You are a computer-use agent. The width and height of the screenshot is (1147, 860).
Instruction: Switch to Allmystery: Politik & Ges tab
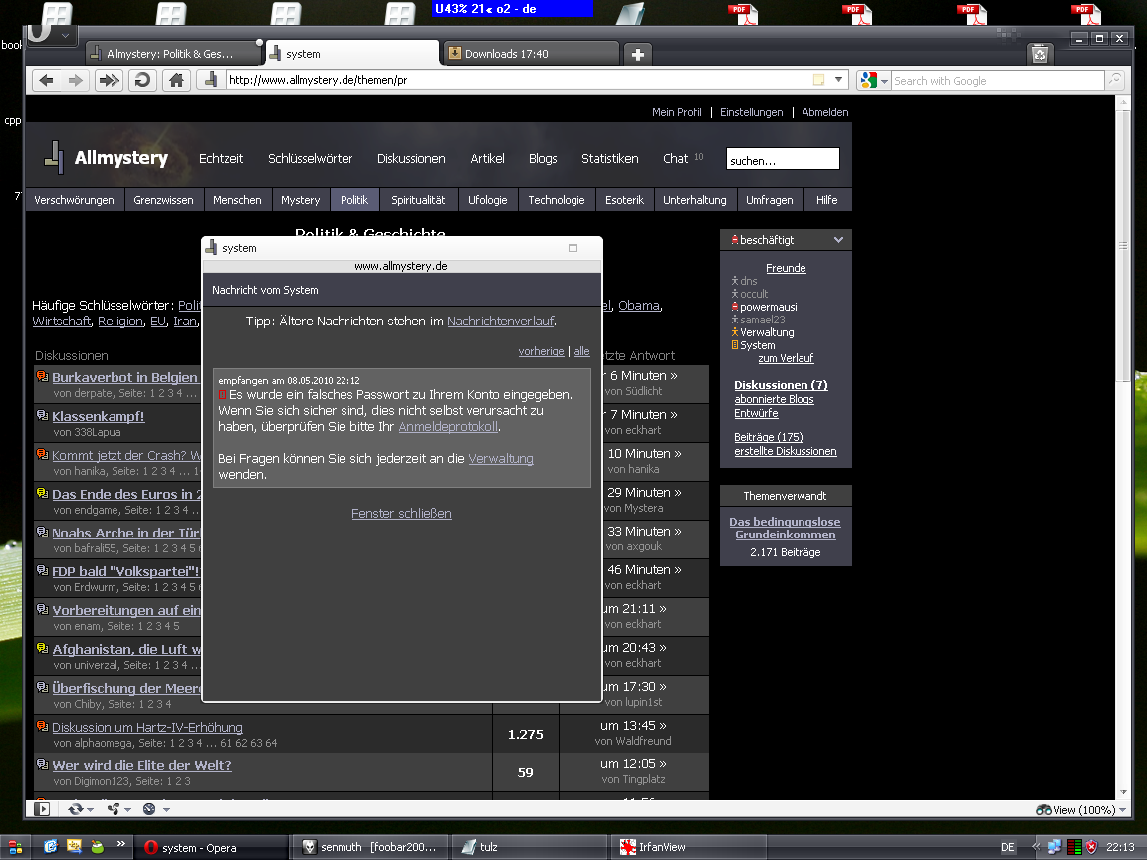pyautogui.click(x=172, y=54)
